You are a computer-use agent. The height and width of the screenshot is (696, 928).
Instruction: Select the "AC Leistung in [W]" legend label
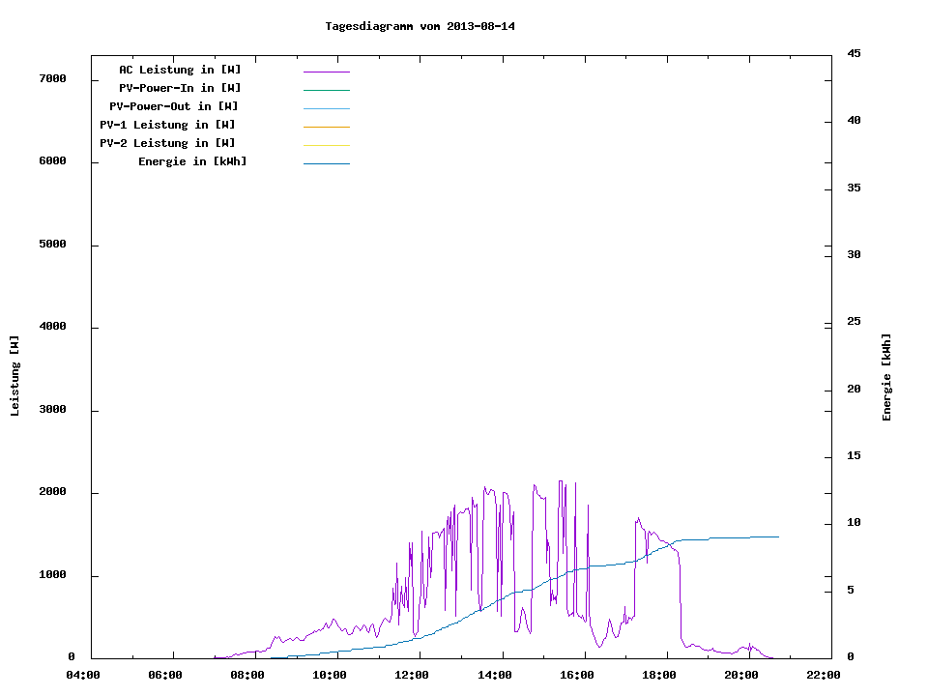[180, 70]
